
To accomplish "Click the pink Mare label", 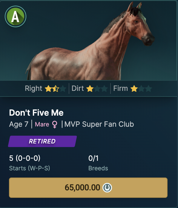I will [42, 124].
